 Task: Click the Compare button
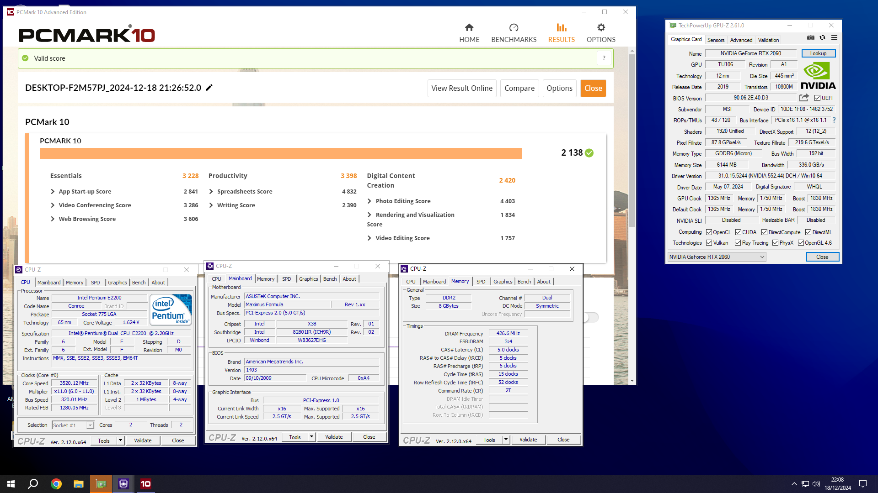tap(519, 88)
